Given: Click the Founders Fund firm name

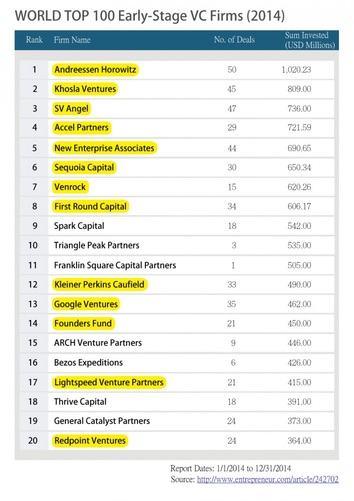Looking at the screenshot, I should tap(83, 323).
